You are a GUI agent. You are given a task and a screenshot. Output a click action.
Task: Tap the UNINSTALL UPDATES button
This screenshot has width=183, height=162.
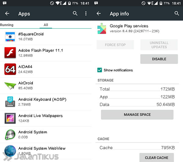click(159, 45)
